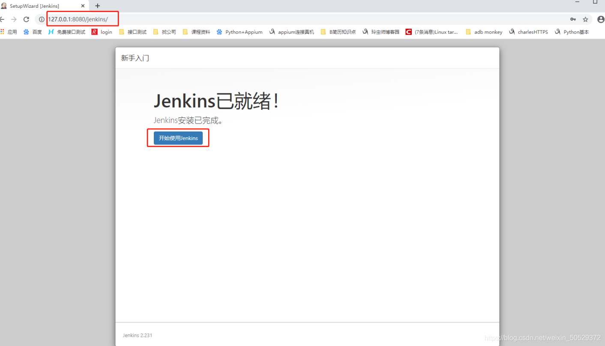
Task: Click the Jenkins 2.231 version text
Action: click(x=138, y=335)
